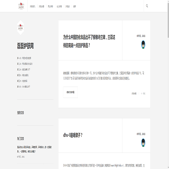The height and width of the screenshot is (169, 169).
Task: Select the 第三步 sidebar step link
Action: click(x=23, y=69)
